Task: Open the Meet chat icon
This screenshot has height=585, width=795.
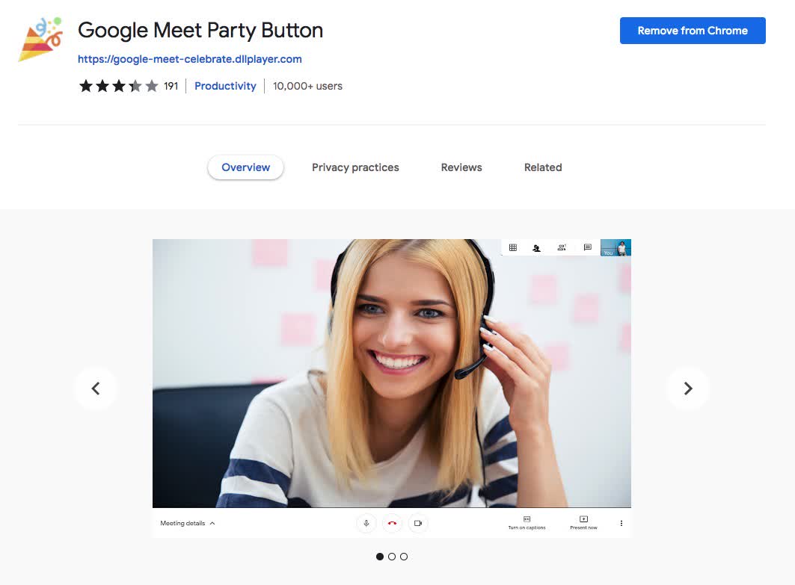Action: pos(588,248)
